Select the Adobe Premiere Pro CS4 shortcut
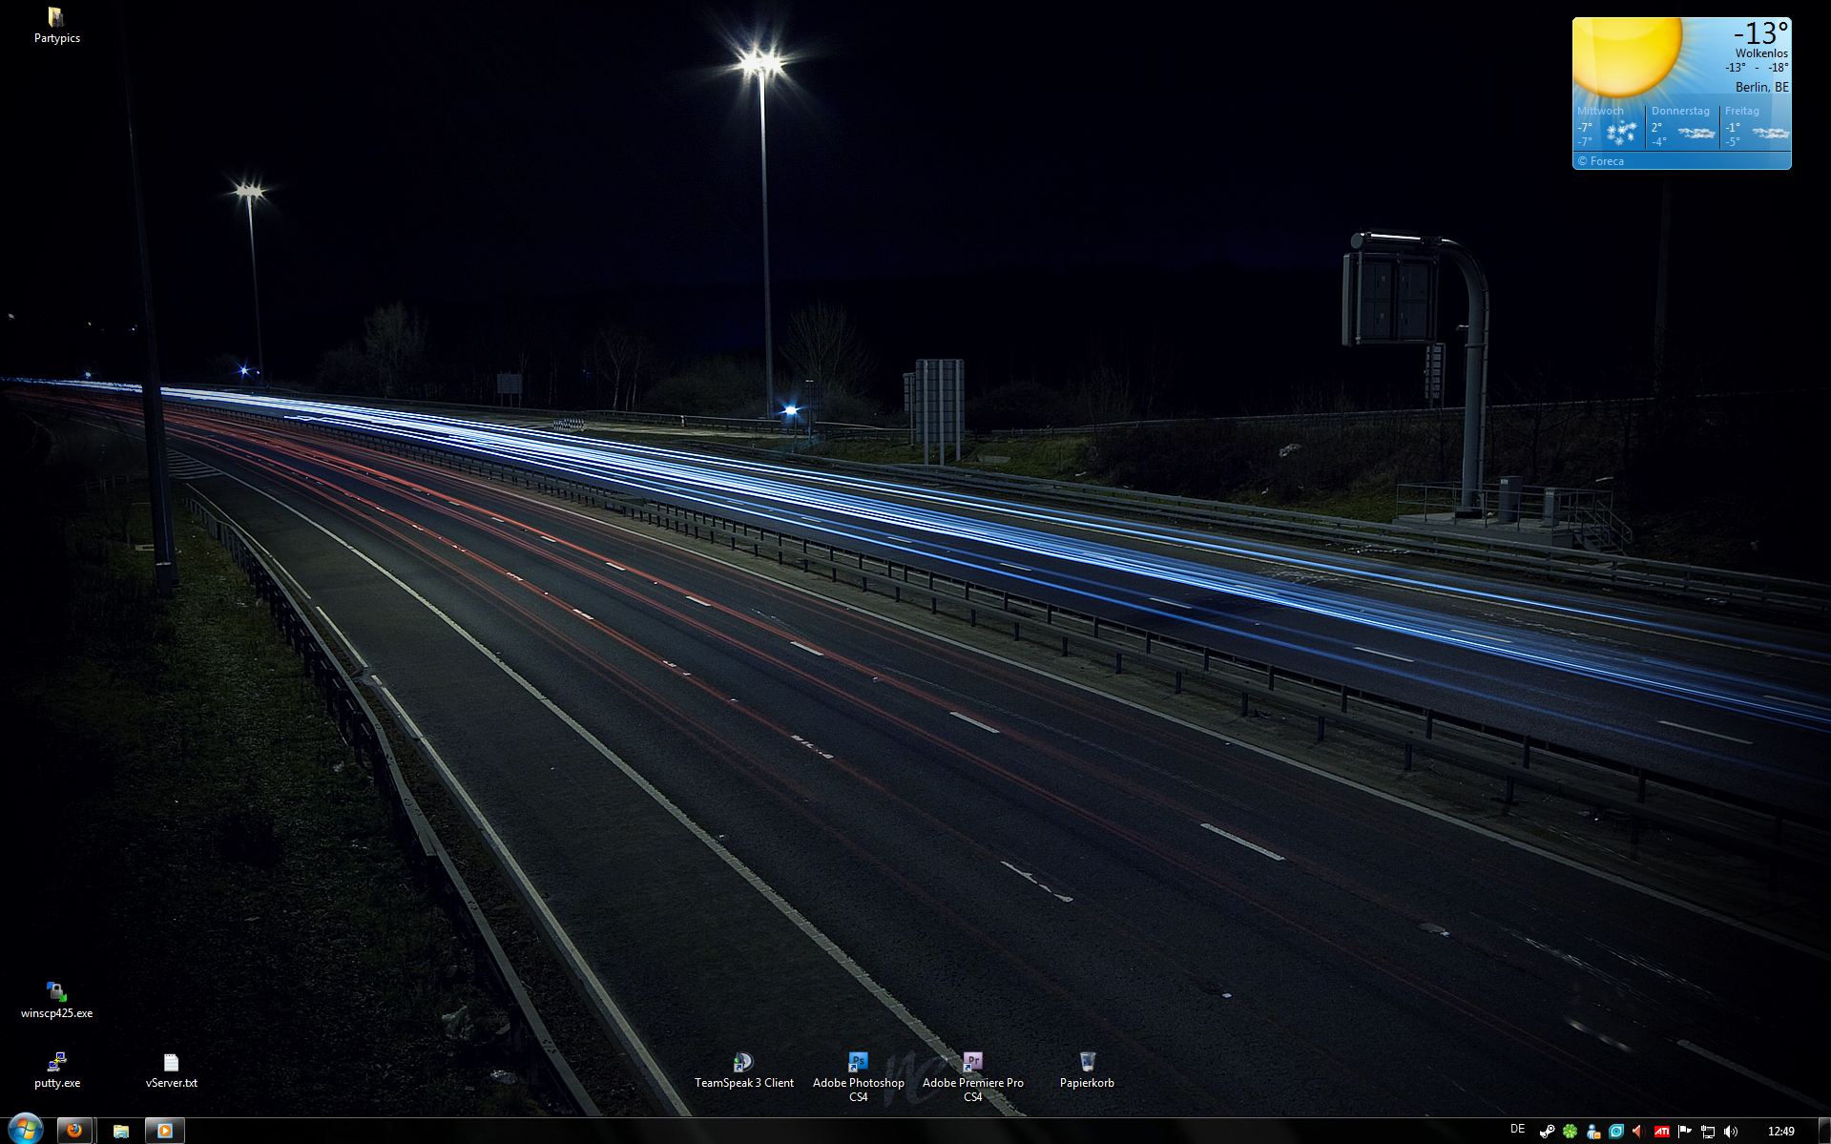The height and width of the screenshot is (1144, 1831). tap(972, 1063)
